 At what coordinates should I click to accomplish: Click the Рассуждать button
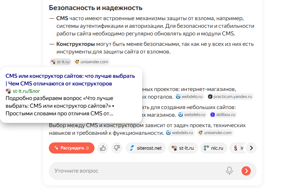(71, 148)
